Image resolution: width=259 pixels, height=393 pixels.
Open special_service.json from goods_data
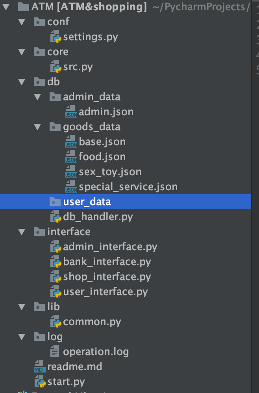click(x=123, y=187)
